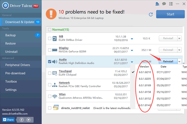
Task: Share on Twitter icon
Action: (x=29, y=120)
